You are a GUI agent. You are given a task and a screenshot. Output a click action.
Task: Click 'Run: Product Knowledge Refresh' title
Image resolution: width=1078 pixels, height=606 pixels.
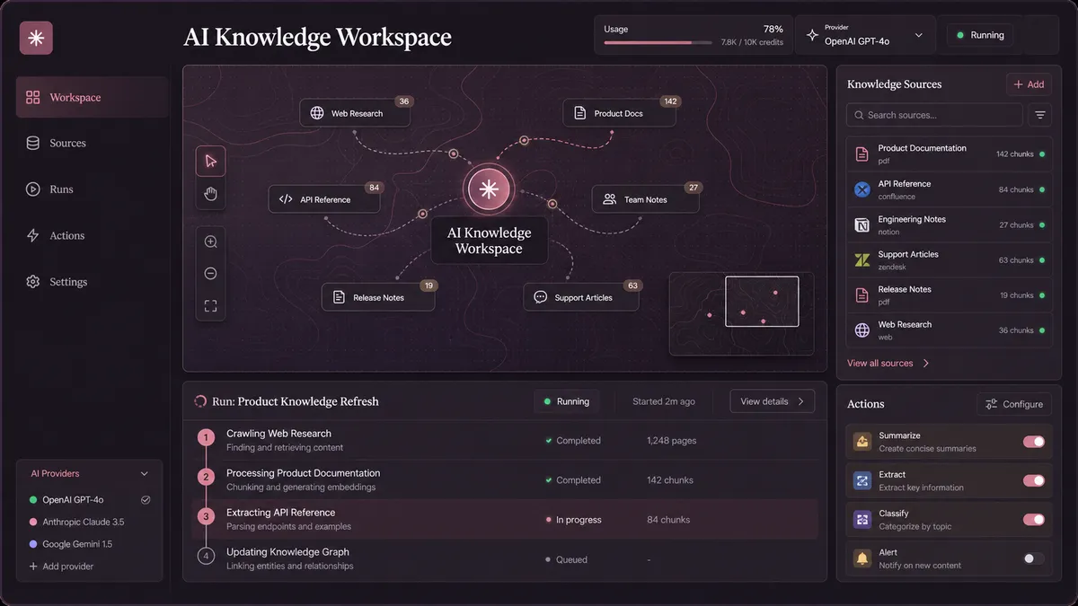tap(295, 401)
